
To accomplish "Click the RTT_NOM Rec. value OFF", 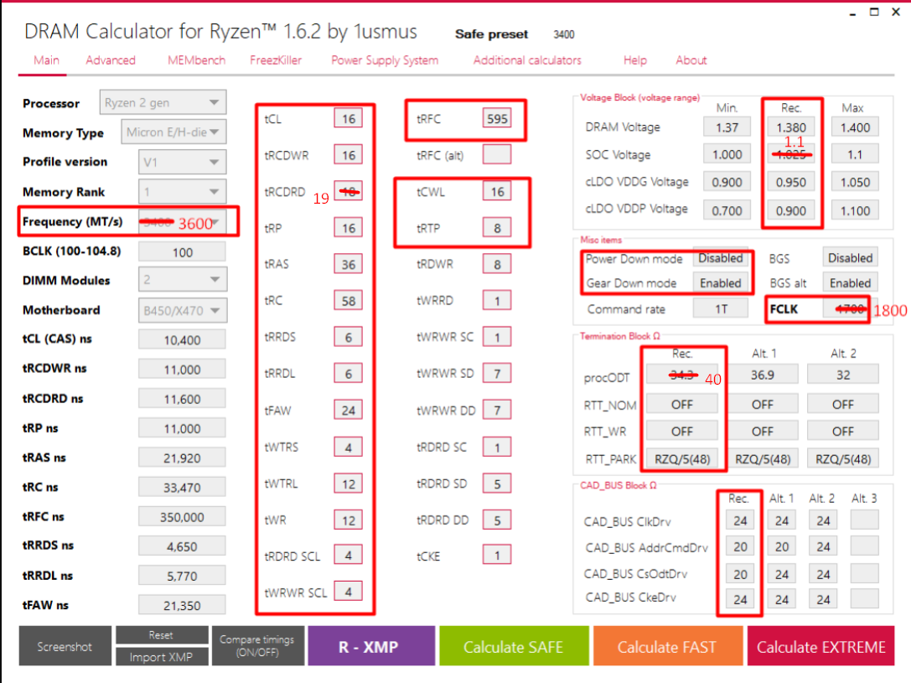I will coord(682,404).
